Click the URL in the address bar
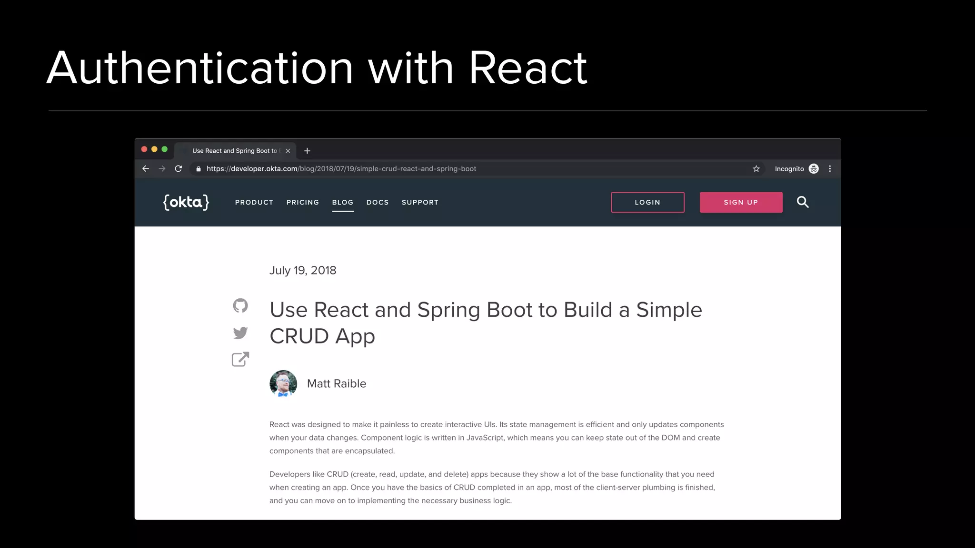This screenshot has width=975, height=548. click(341, 169)
